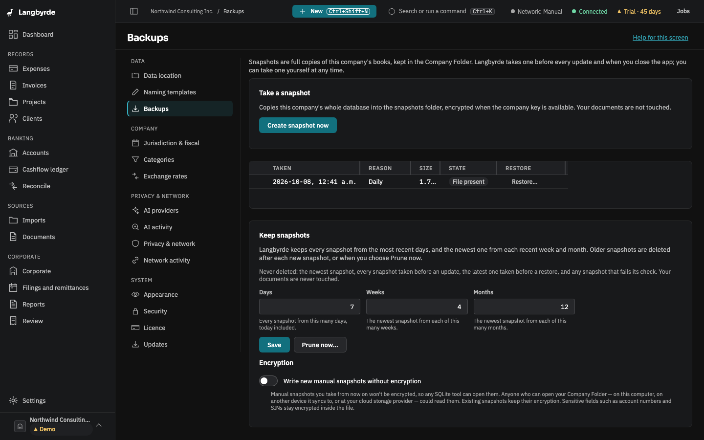This screenshot has width=704, height=440.
Task: Click the Expenses card icon
Action: click(13, 68)
